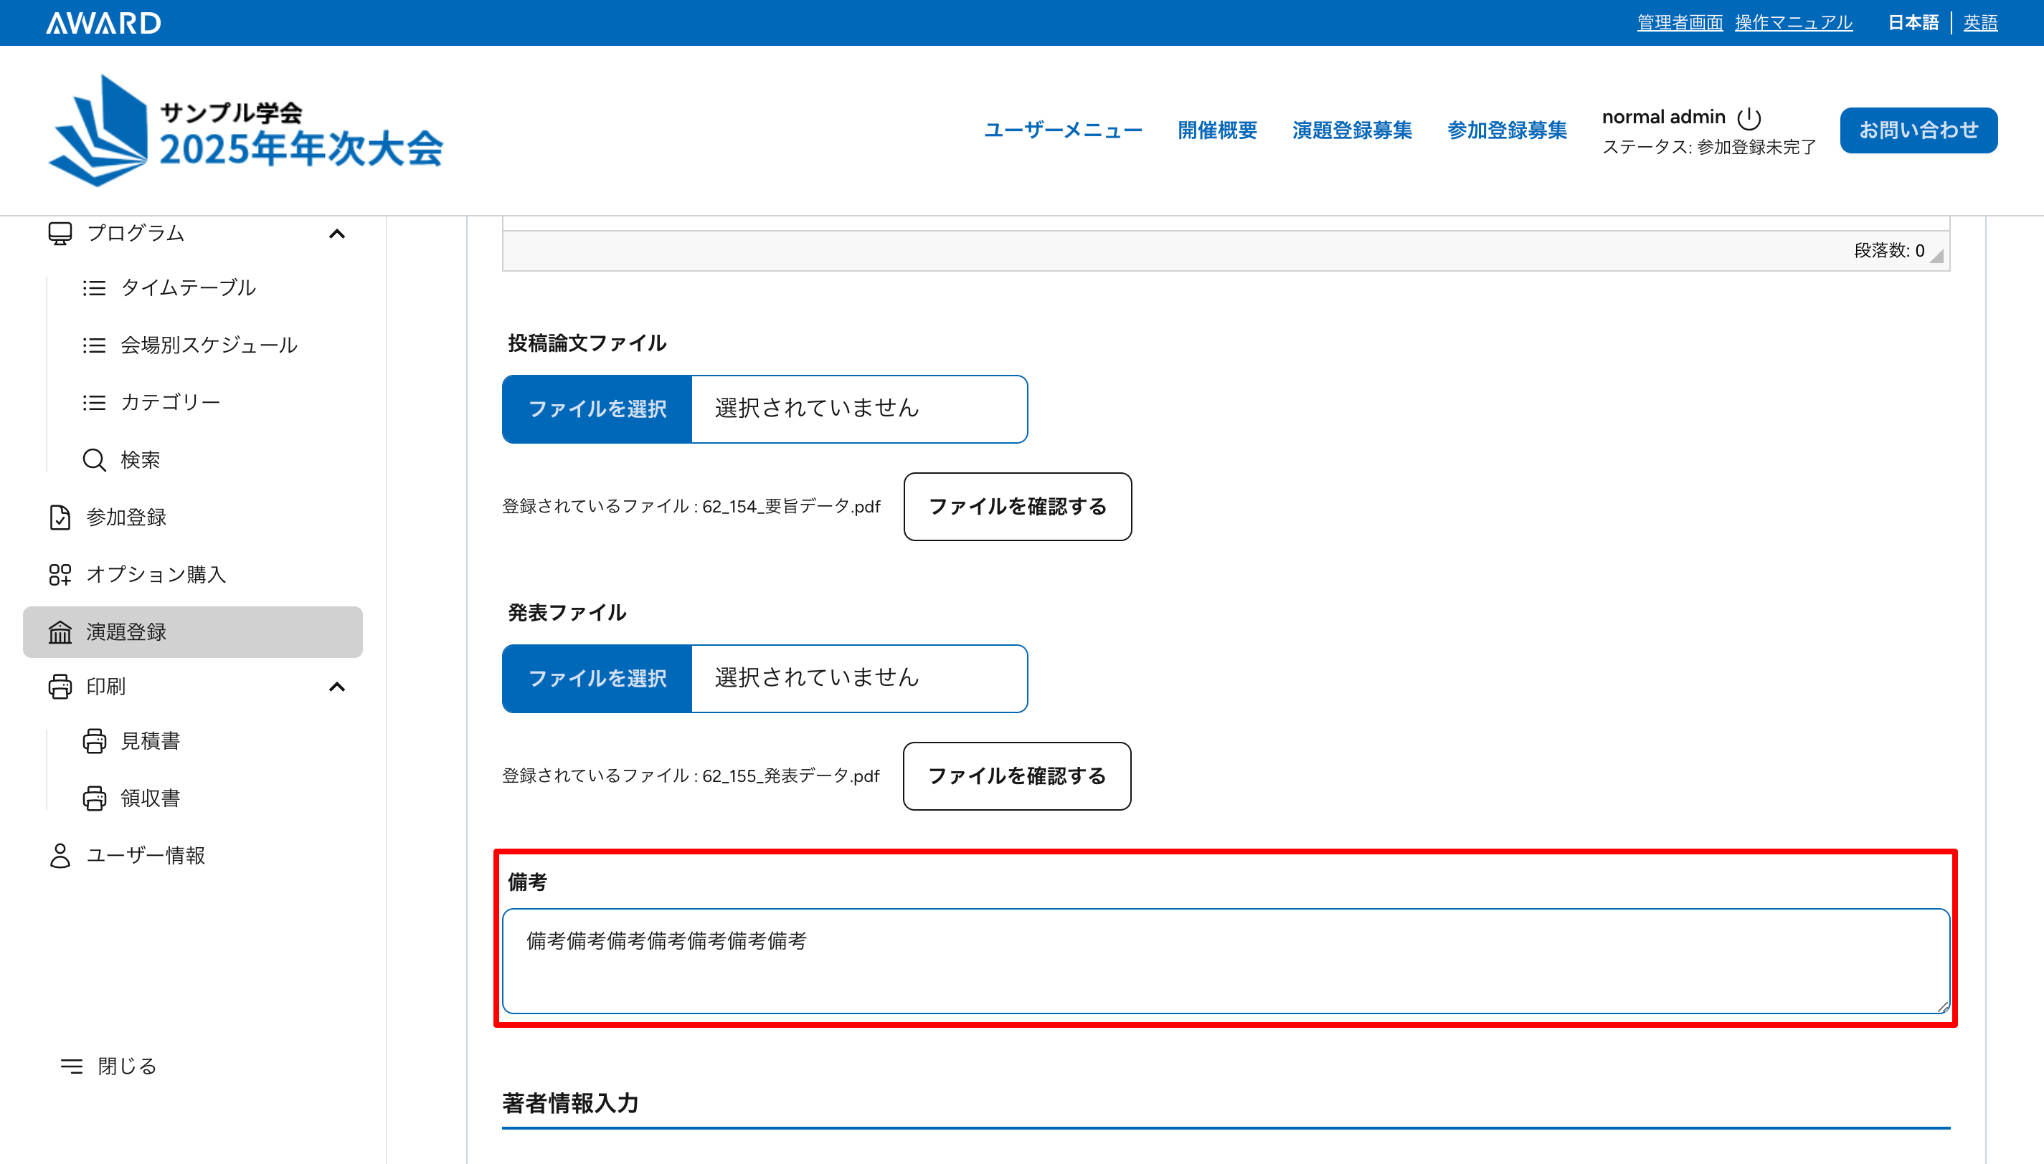Click the editor resize handle beside 段落数: 0
The height and width of the screenshot is (1164, 2044).
pyautogui.click(x=1937, y=255)
